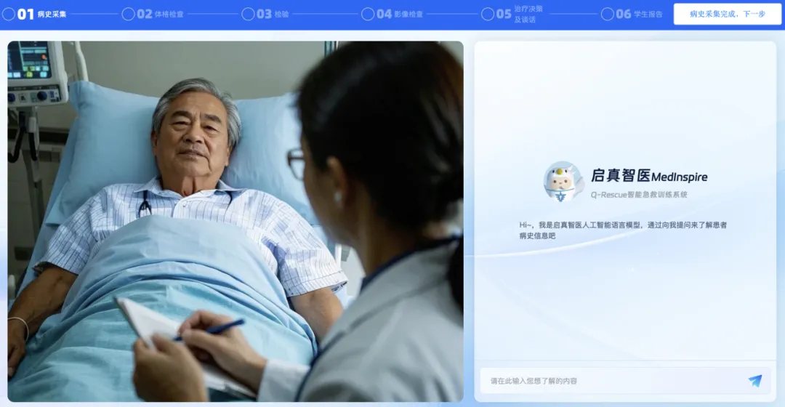785x407 pixels.
Task: Click the circle beside step 02
Action: (x=128, y=14)
